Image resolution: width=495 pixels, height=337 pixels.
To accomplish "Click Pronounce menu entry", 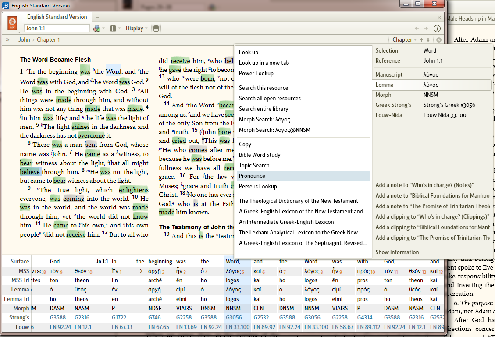I will tap(303, 176).
